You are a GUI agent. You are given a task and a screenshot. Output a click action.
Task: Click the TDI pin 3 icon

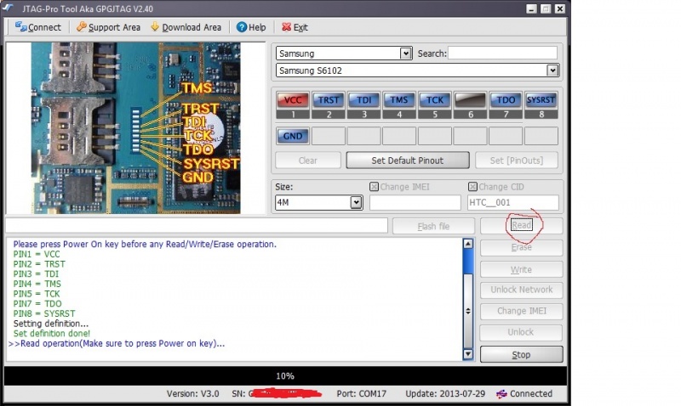363,100
